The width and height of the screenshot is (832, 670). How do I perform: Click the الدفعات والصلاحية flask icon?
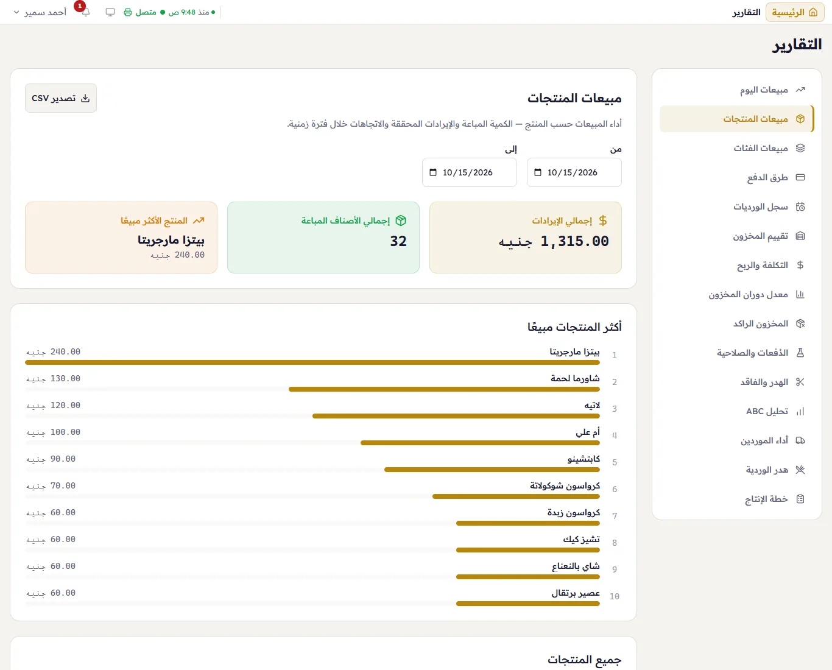click(800, 353)
